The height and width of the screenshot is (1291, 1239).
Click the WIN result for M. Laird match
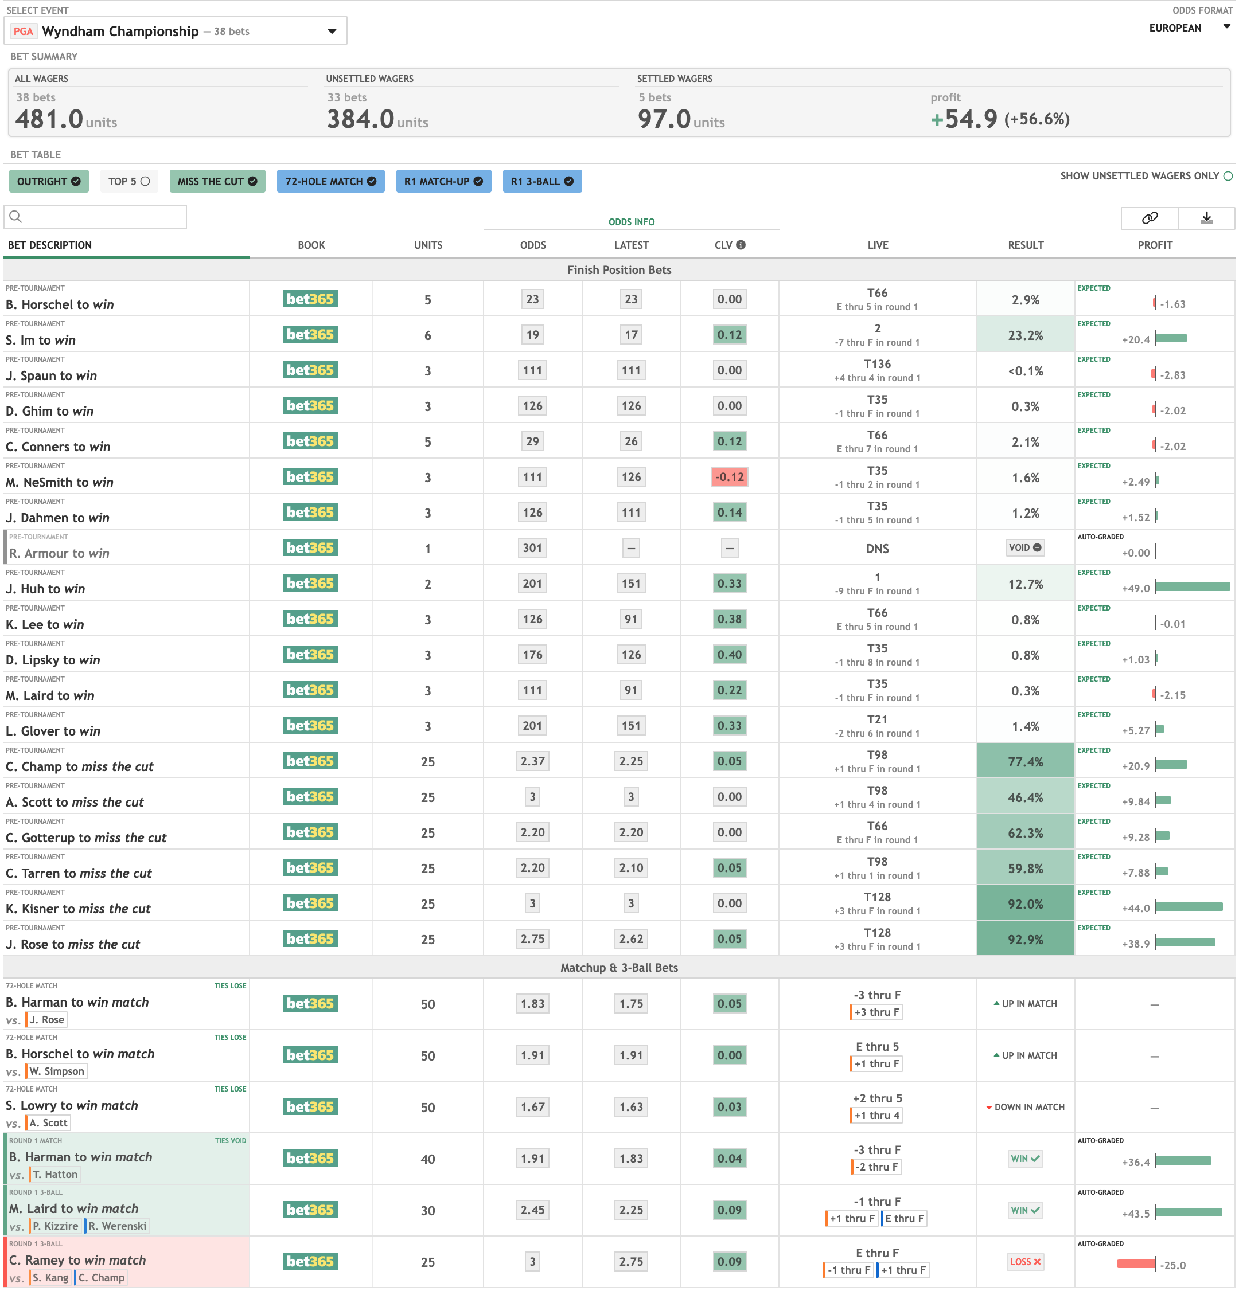(x=1025, y=1211)
